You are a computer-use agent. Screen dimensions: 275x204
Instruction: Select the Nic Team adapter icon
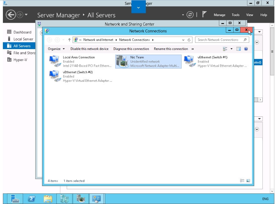click(122, 61)
